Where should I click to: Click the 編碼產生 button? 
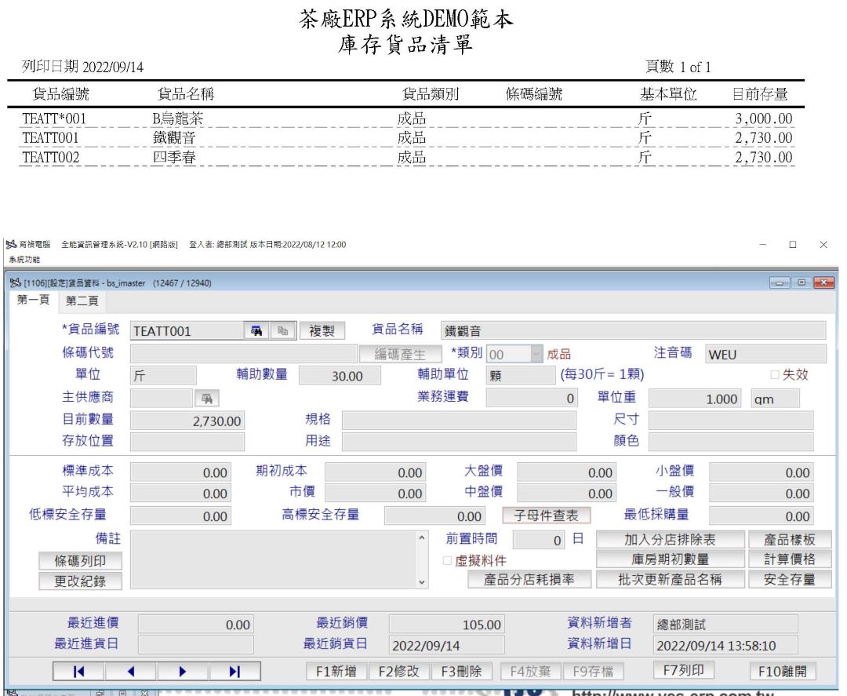pos(400,354)
